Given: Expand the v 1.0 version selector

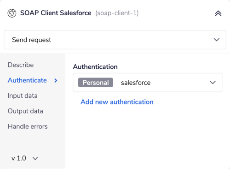Looking at the screenshot, I should pos(25,158).
